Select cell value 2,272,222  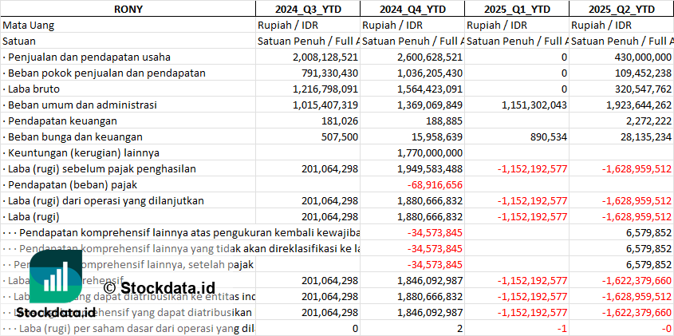tap(651, 121)
